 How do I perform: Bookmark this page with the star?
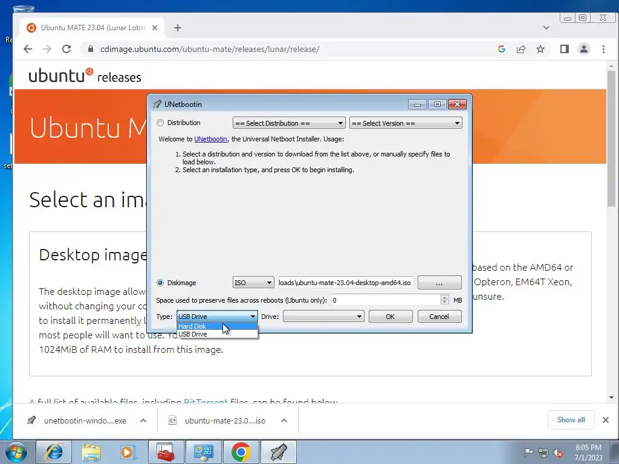(540, 49)
